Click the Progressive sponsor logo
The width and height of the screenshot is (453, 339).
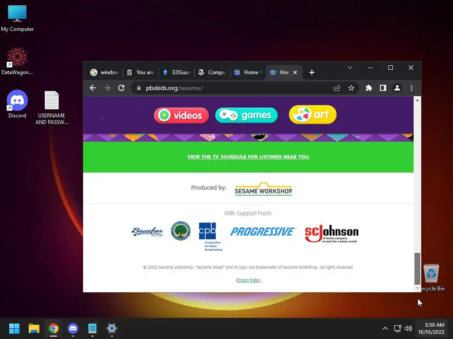click(x=263, y=232)
